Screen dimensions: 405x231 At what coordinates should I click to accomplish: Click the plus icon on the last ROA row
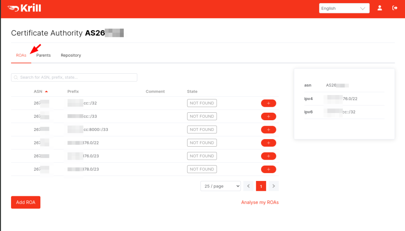269,169
